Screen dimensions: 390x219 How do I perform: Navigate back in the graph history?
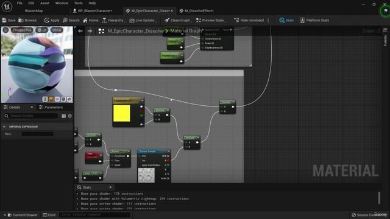(x=80, y=31)
